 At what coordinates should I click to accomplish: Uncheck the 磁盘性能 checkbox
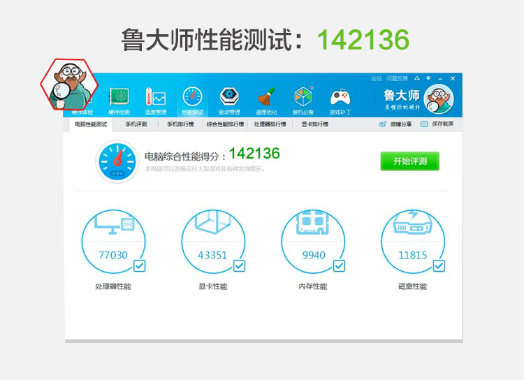[x=439, y=266]
